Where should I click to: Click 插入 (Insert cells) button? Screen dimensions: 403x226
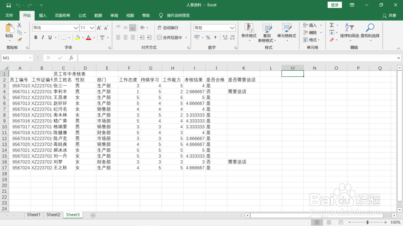(x=312, y=25)
